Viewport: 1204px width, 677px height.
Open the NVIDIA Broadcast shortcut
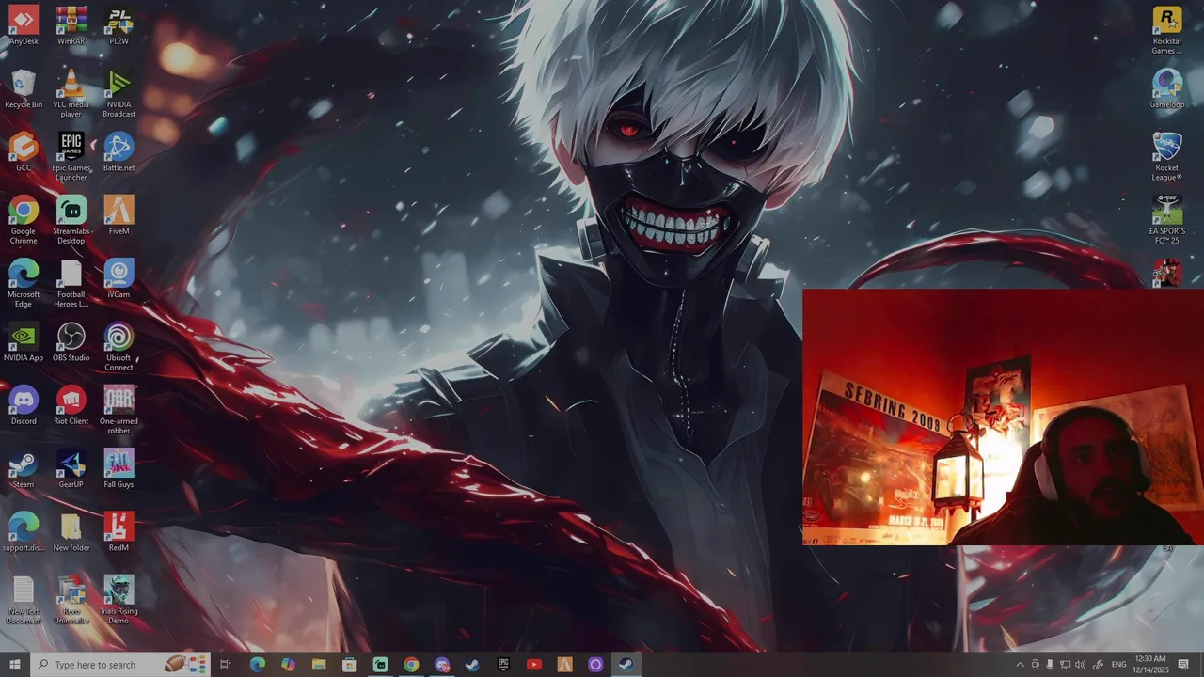pyautogui.click(x=119, y=93)
